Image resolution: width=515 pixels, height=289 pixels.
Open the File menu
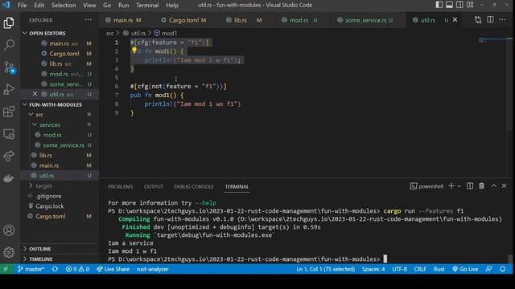point(22,5)
